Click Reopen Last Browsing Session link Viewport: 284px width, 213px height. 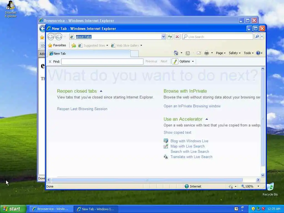click(x=82, y=109)
